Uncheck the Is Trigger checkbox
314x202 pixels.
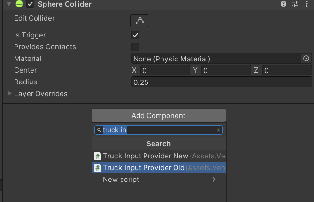click(x=135, y=35)
